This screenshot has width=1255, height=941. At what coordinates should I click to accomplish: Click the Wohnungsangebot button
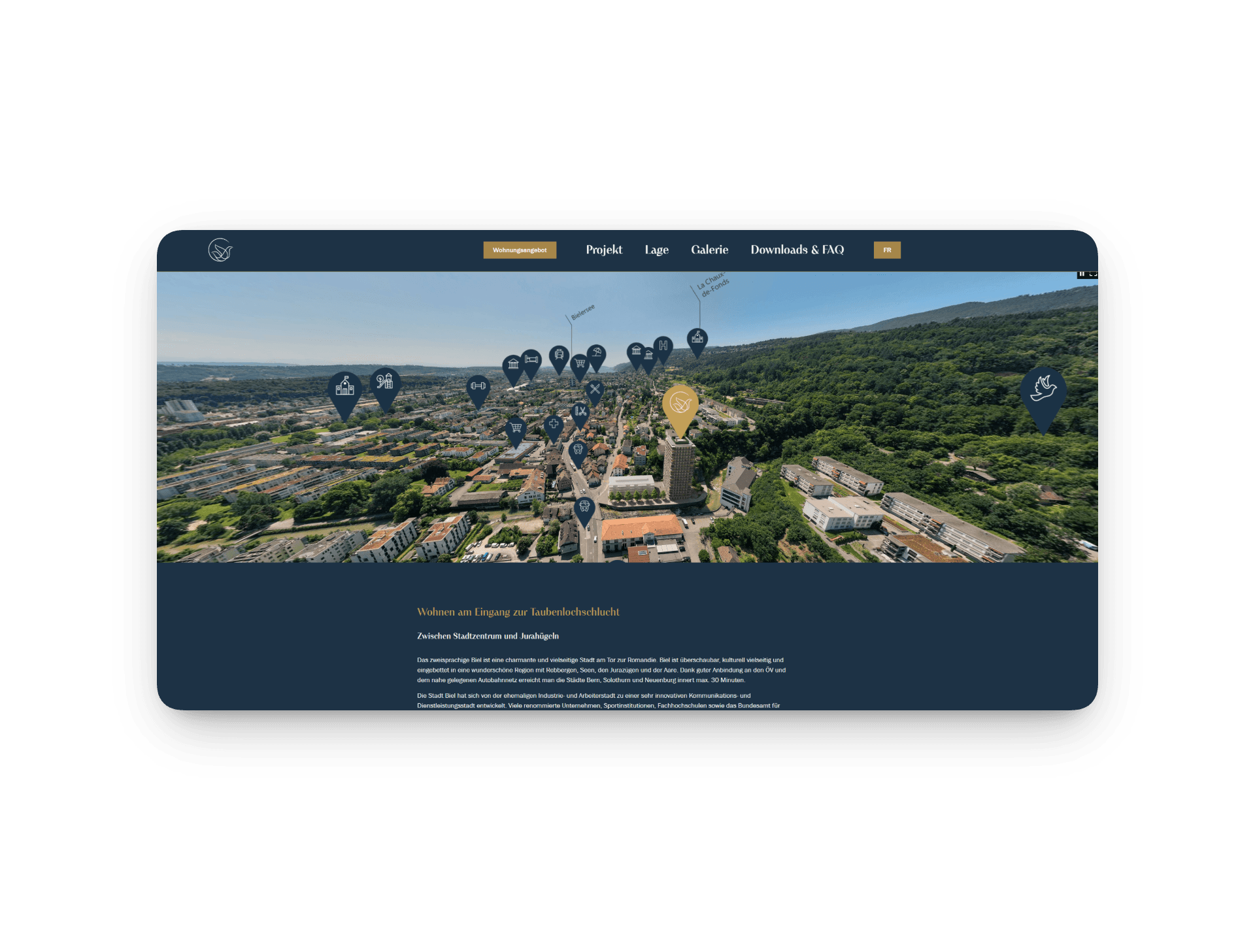point(520,250)
